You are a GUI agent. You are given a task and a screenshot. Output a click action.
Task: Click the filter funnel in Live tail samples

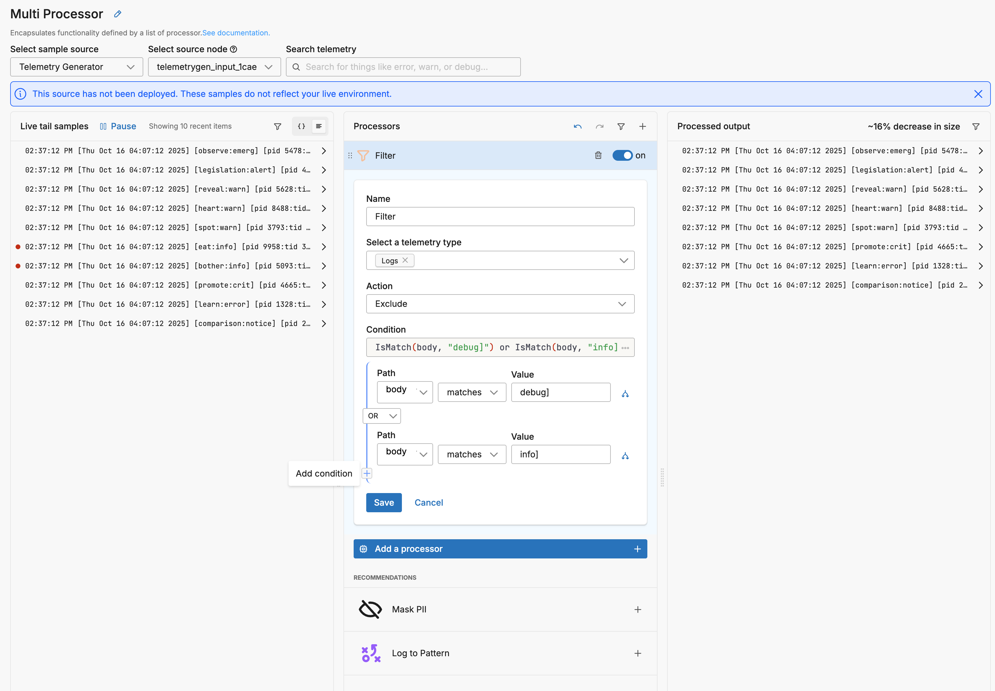pos(277,127)
